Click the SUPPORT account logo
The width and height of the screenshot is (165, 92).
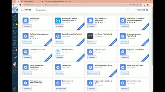[x=15, y=10]
